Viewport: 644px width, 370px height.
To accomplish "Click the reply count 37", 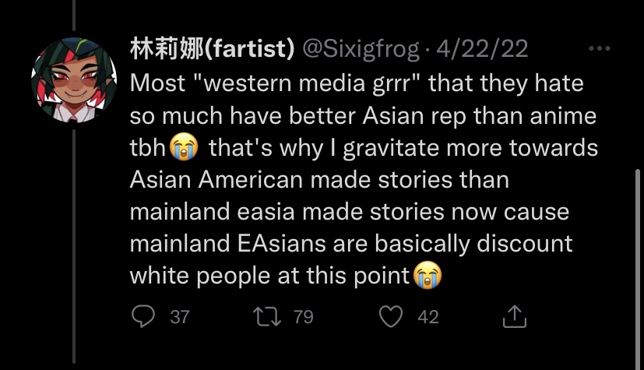I will (179, 317).
